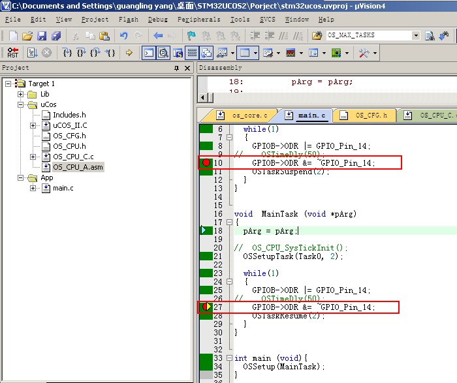Click the Disassembly horizontal scrollbar left arrow
The height and width of the screenshot is (383, 457).
tap(202, 97)
